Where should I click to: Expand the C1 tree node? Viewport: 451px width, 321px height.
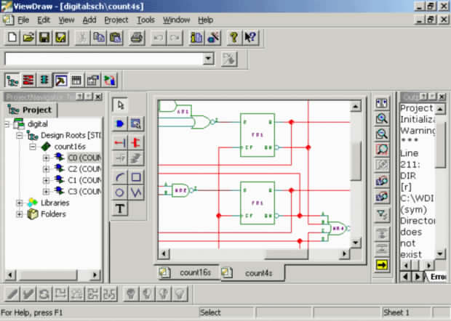pos(46,180)
